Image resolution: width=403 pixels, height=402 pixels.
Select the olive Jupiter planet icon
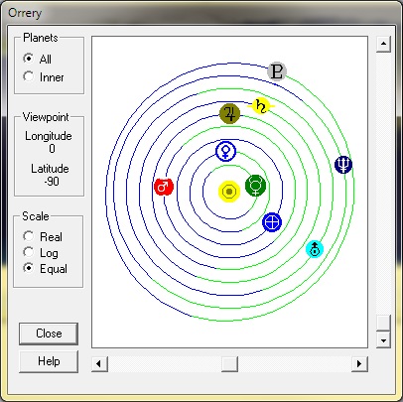[x=229, y=113]
